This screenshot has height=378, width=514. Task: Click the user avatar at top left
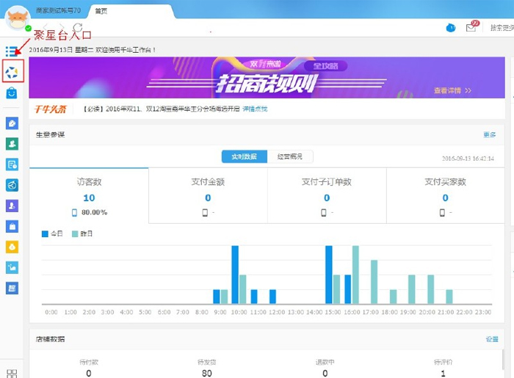pyautogui.click(x=18, y=19)
